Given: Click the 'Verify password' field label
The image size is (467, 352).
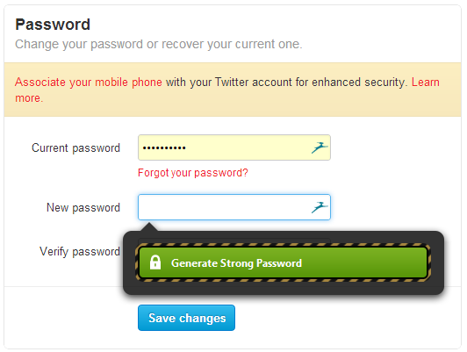Looking at the screenshot, I should click(x=80, y=252).
